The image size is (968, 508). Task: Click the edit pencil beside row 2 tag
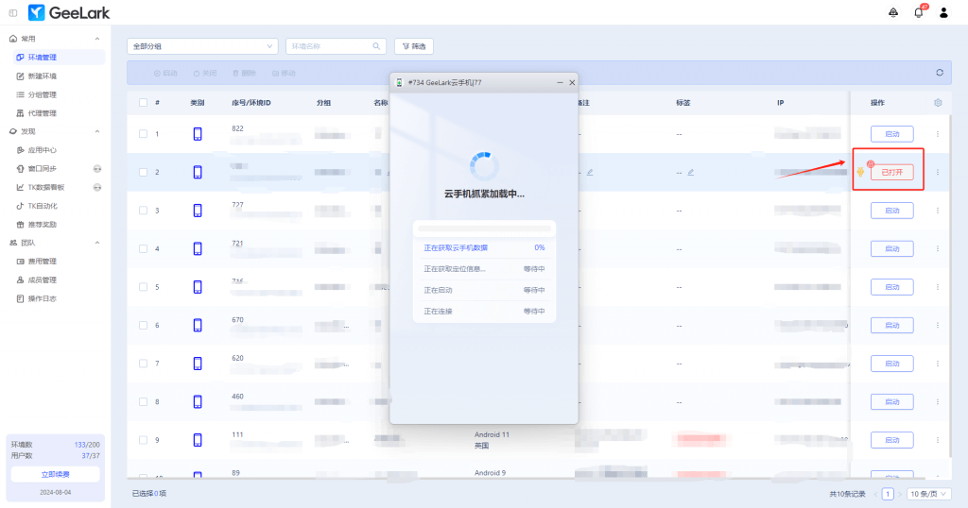coord(691,172)
